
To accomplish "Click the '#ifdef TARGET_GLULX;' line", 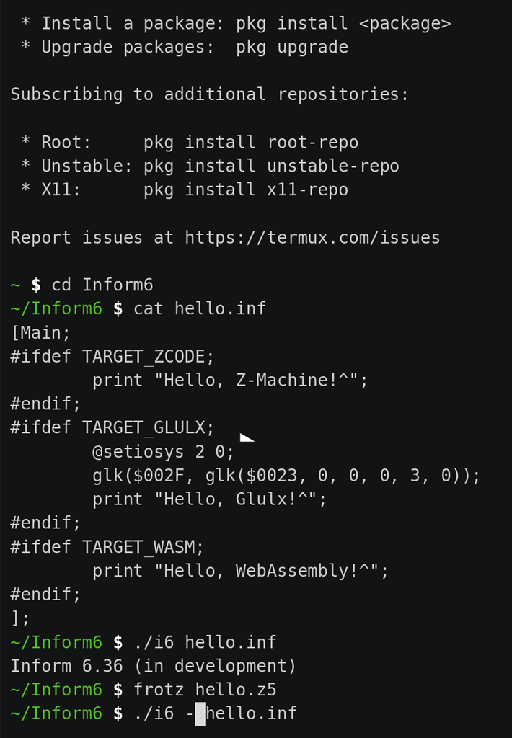I will click(112, 428).
